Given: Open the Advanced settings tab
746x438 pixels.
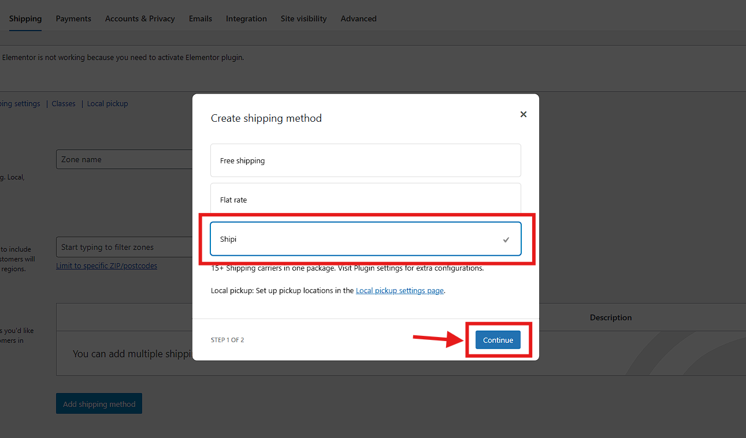Looking at the screenshot, I should (358, 18).
